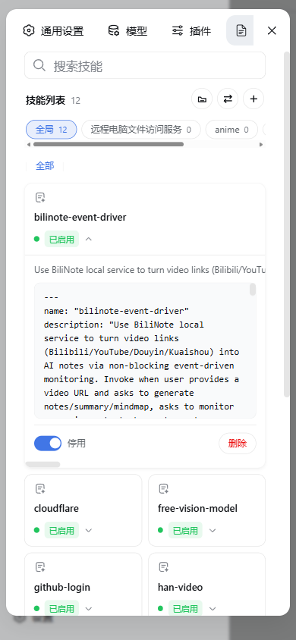This screenshot has width=296, height=640.
Task: Click the cloudflare skill icon
Action: 40,488
